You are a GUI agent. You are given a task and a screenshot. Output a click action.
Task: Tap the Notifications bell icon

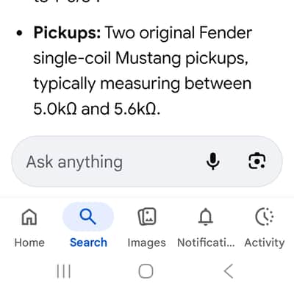point(206,217)
